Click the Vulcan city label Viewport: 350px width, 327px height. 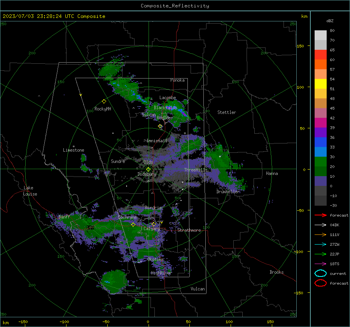[198, 289]
